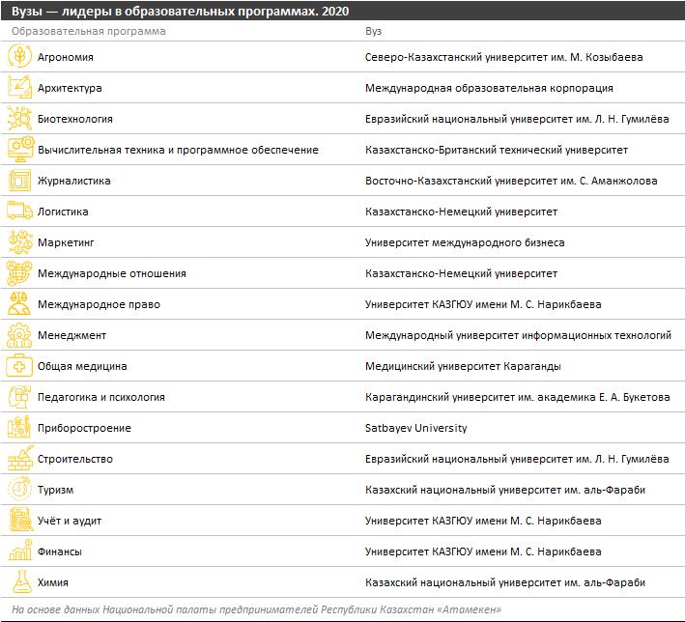Click the Образовательная программа column header

[89, 31]
